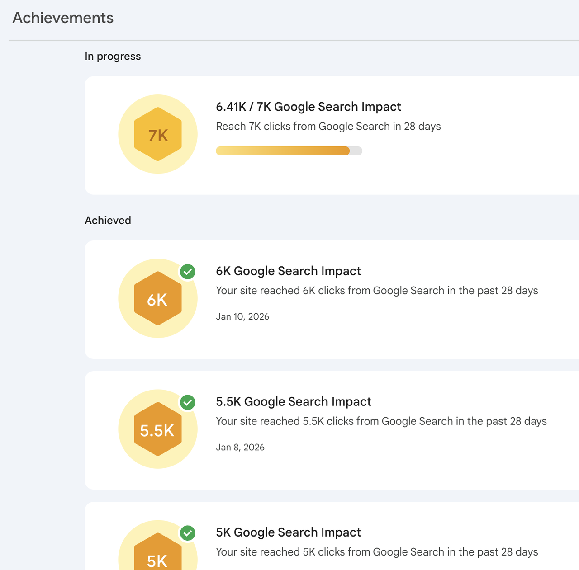Click the Achieved section label
This screenshot has height=570, width=579.
click(108, 221)
